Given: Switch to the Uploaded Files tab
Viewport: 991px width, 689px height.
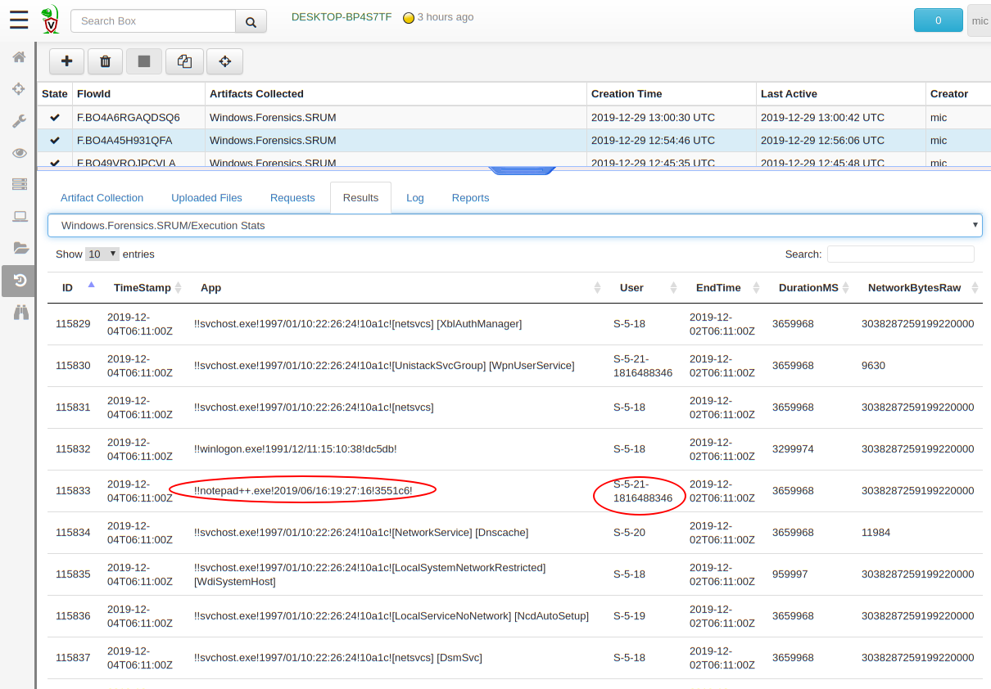Looking at the screenshot, I should pyautogui.click(x=206, y=198).
